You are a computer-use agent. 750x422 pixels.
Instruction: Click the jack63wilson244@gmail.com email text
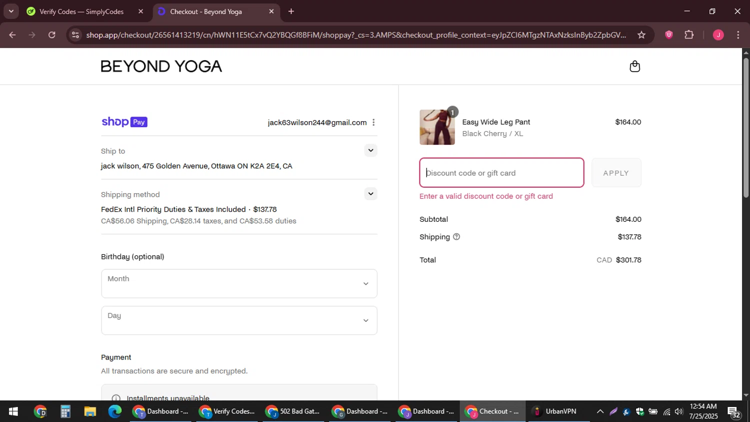(x=317, y=123)
